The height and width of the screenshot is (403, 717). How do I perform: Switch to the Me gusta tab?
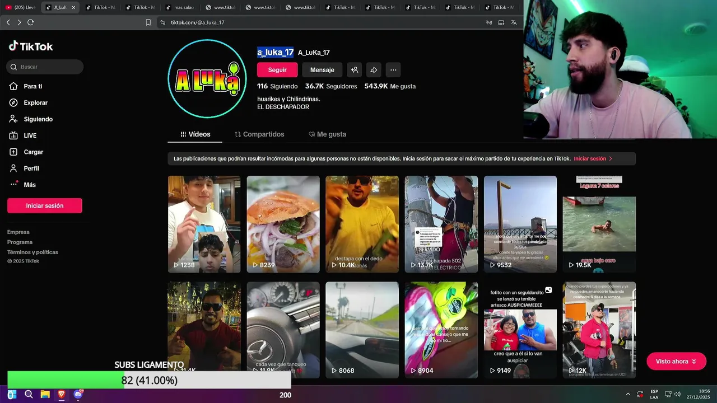[x=328, y=134]
